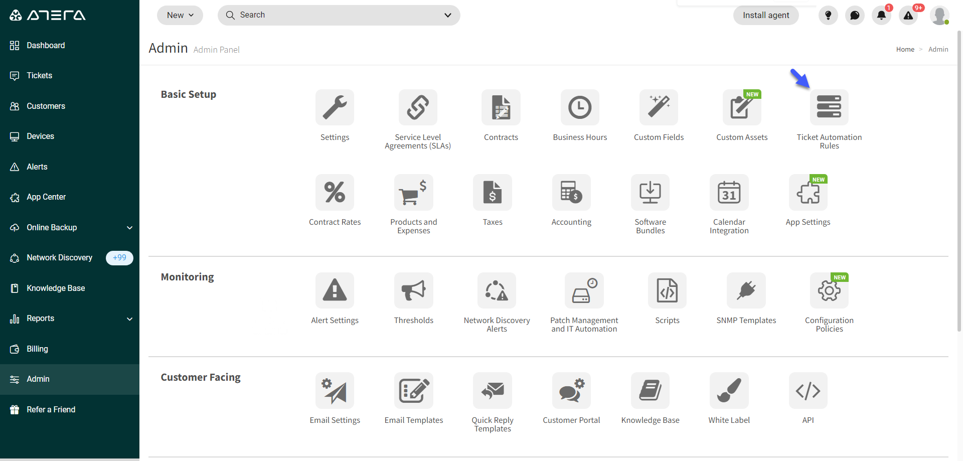Open Knowledge Base in sidebar
This screenshot has width=963, height=461.
[70, 288]
